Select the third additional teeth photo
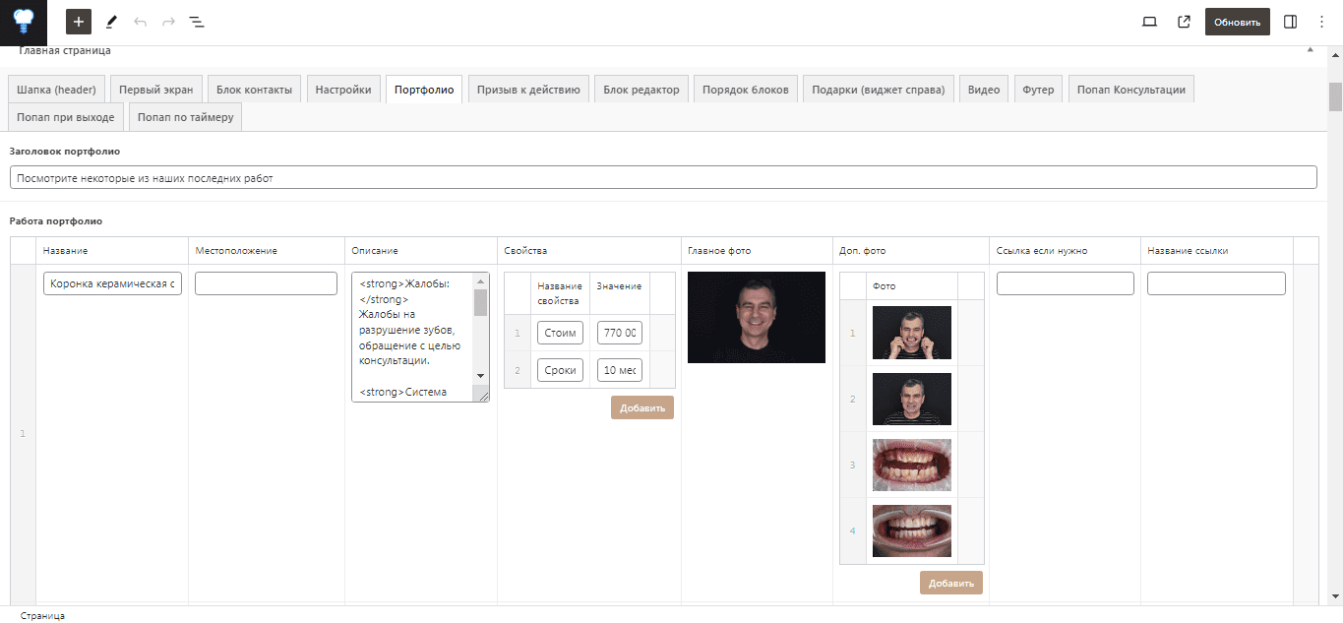 tap(912, 465)
